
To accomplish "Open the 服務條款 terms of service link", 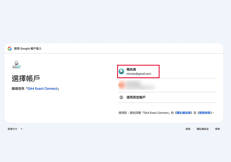I will [205, 113].
